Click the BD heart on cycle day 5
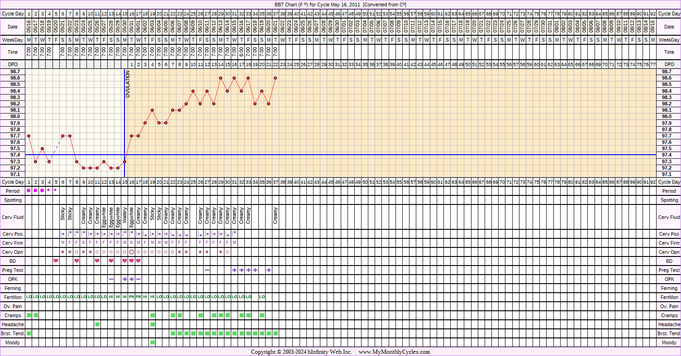This screenshot has height=356, width=681. click(x=56, y=261)
